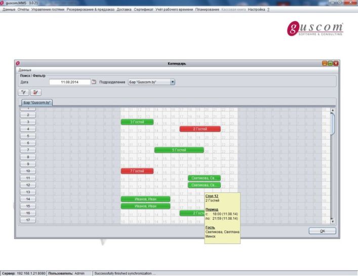358x276 pixels.
Task: Click the red 7 Гостей reservation block
Action: [x=137, y=171]
